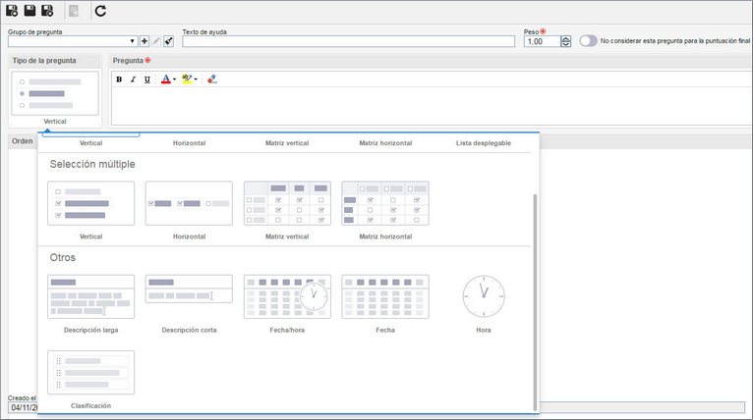Click the Refresh circular arrow icon

click(x=100, y=11)
